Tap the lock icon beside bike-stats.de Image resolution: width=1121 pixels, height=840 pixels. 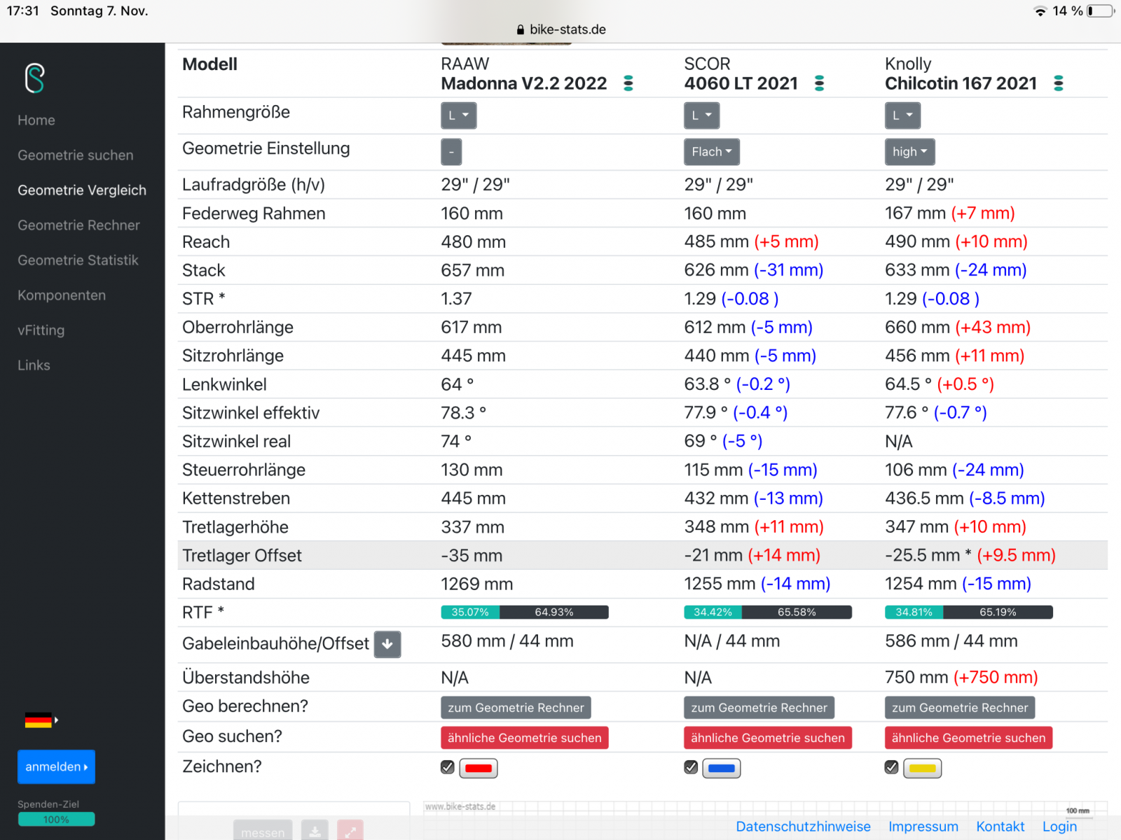[x=520, y=29]
